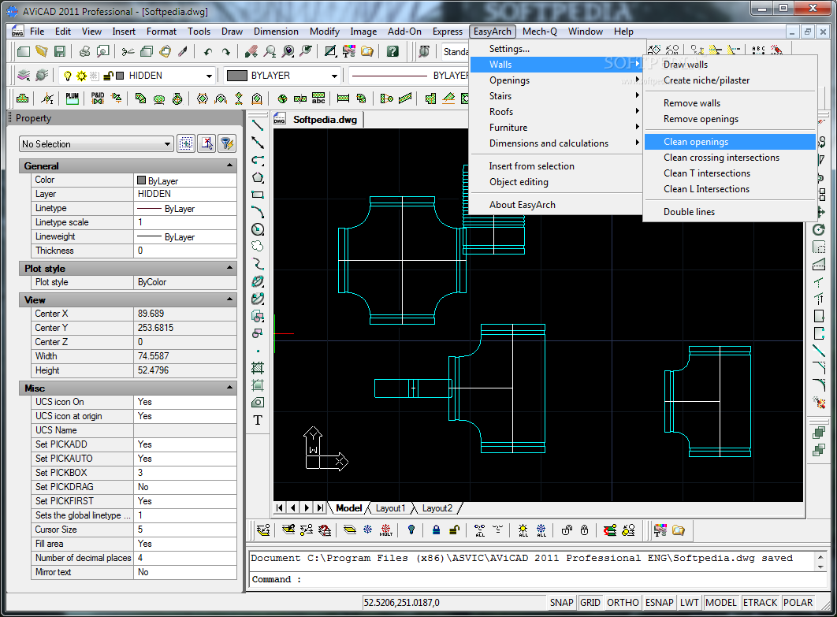Select the Polygon tool
This screenshot has height=617, width=837.
(258, 177)
